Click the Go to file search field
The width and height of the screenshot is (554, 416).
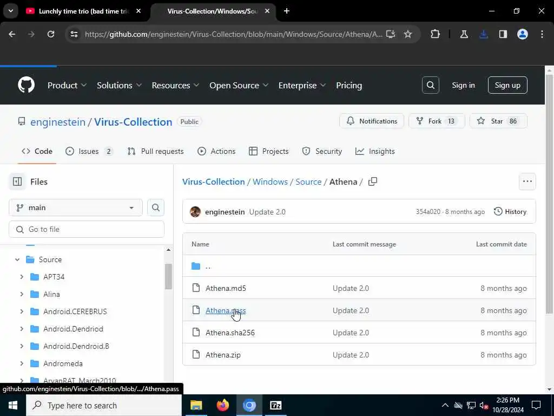[87, 229]
